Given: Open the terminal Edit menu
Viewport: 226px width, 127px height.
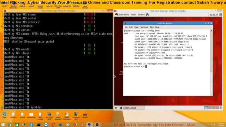Looking at the screenshot, I should 131,27.
